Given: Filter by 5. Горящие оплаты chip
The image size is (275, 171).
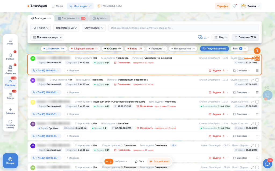Looking at the screenshot, I should tap(84, 49).
